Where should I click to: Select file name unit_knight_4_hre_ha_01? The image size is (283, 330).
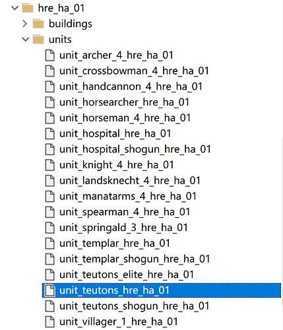tap(117, 165)
